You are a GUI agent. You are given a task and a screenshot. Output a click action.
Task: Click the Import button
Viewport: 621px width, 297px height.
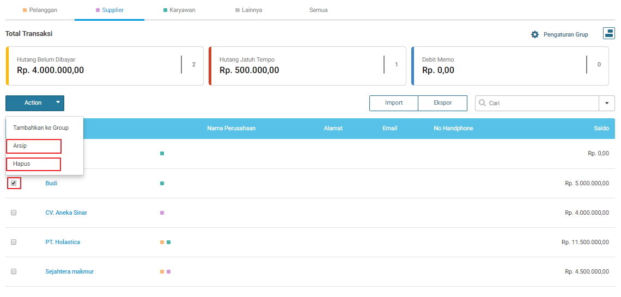[x=394, y=103]
